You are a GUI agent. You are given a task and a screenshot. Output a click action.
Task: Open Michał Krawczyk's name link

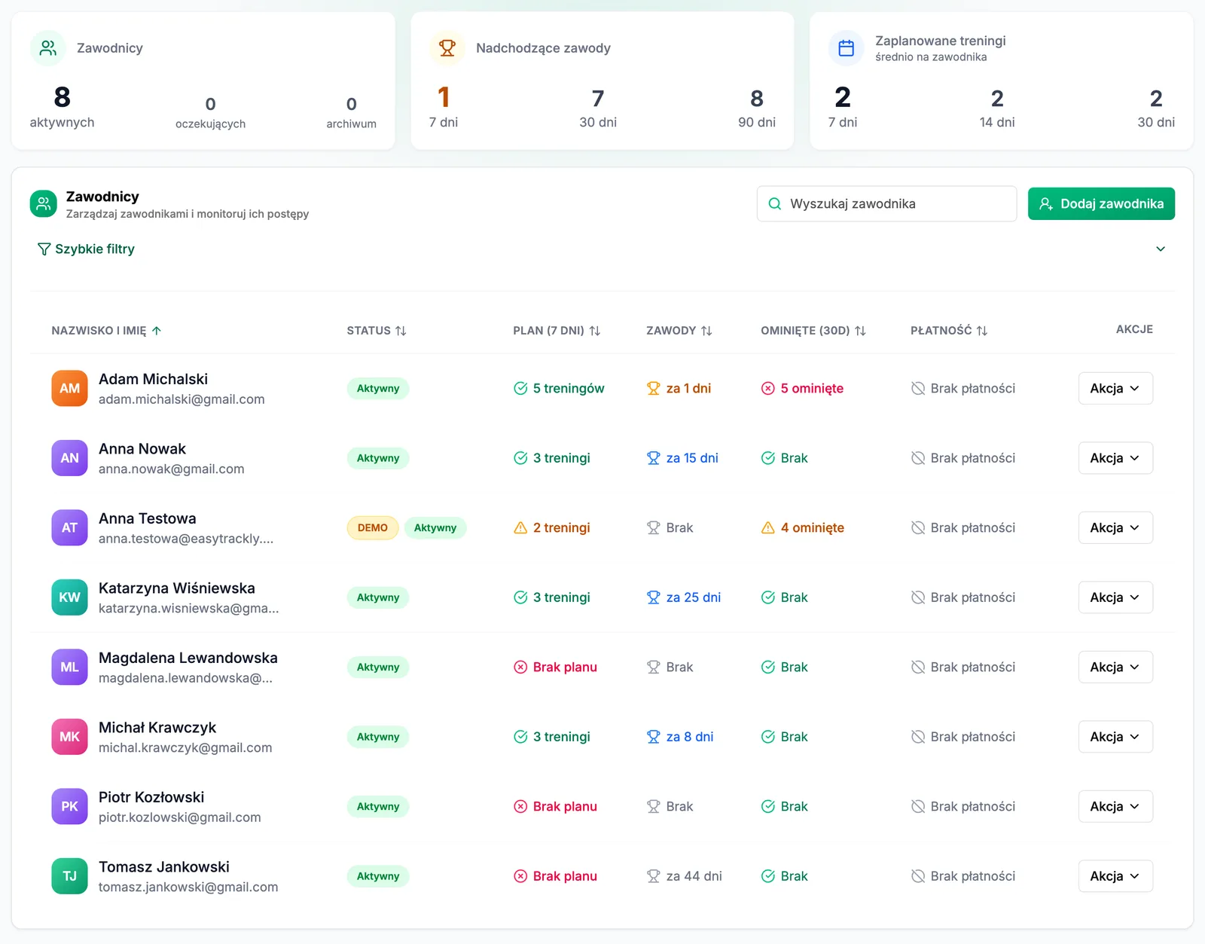pos(157,728)
